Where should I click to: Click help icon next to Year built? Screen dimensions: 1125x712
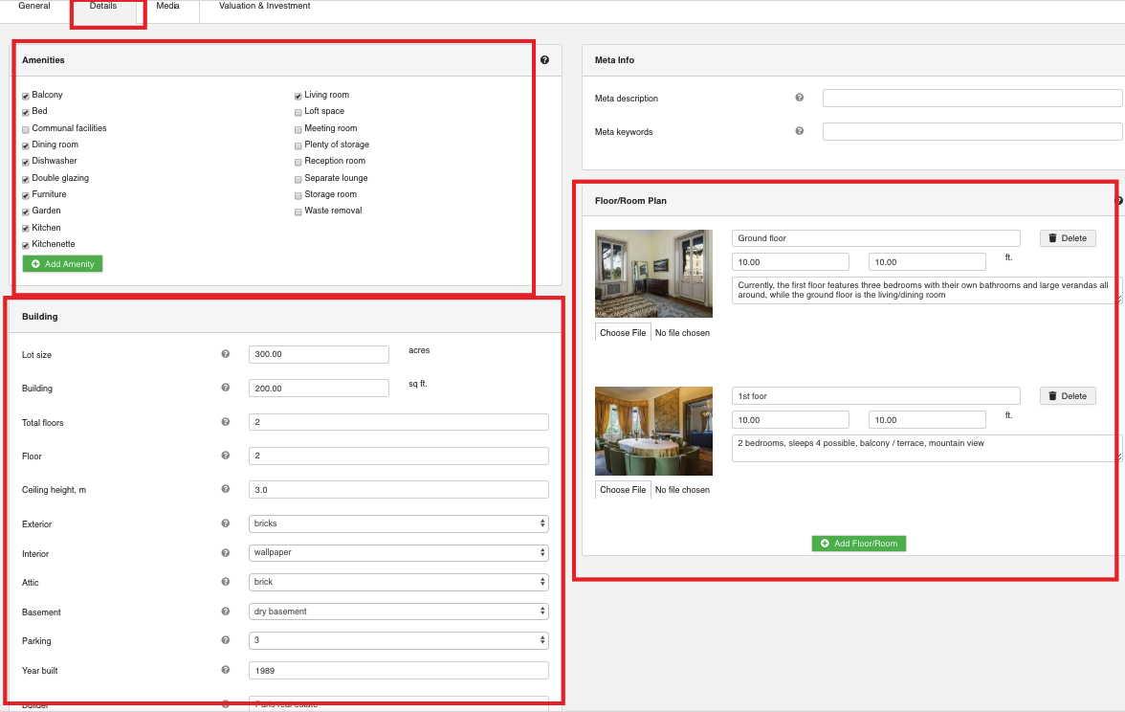coord(226,670)
